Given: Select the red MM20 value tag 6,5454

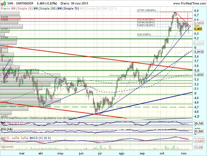Looking at the screenshot, I should coord(199,23).
